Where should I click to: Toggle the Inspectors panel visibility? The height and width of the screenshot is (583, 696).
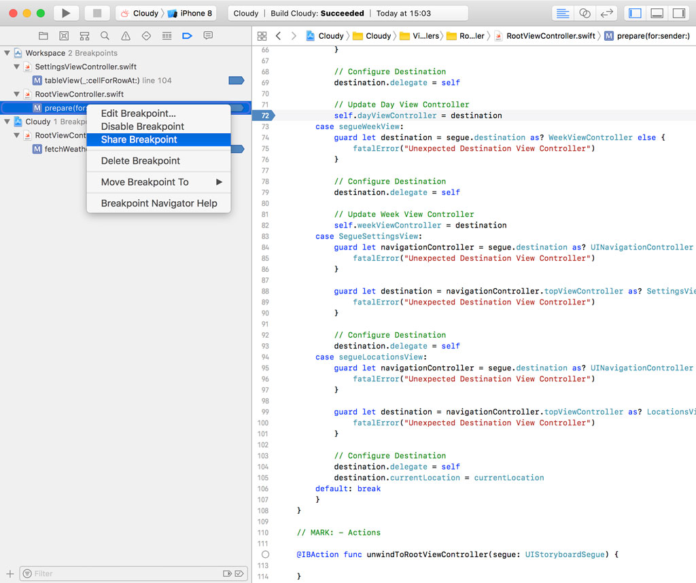(x=678, y=13)
